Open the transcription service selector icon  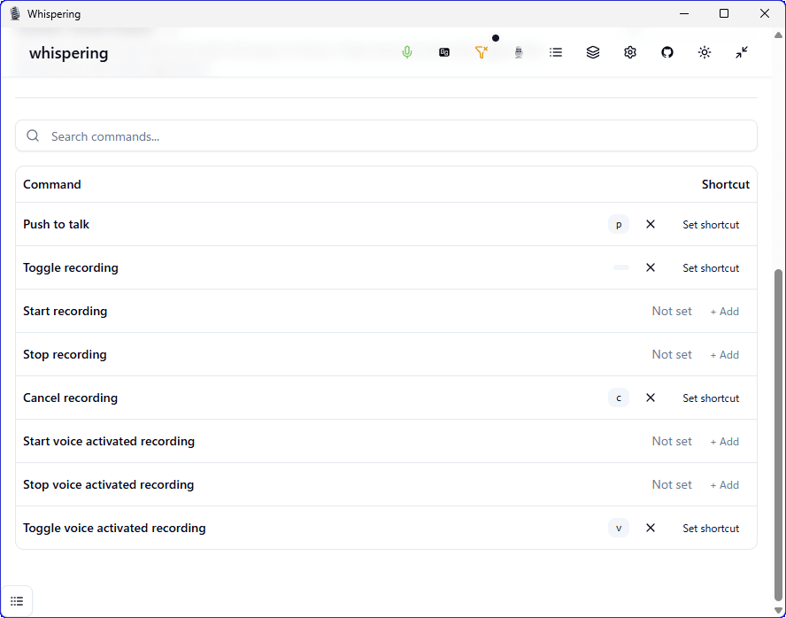click(x=444, y=52)
